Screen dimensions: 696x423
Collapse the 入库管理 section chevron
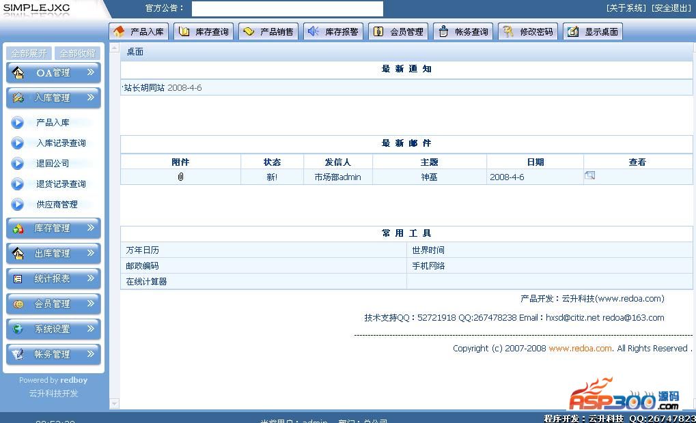(91, 97)
